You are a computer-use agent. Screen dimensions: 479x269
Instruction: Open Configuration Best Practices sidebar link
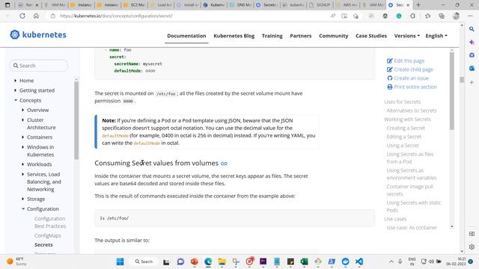[x=50, y=223]
